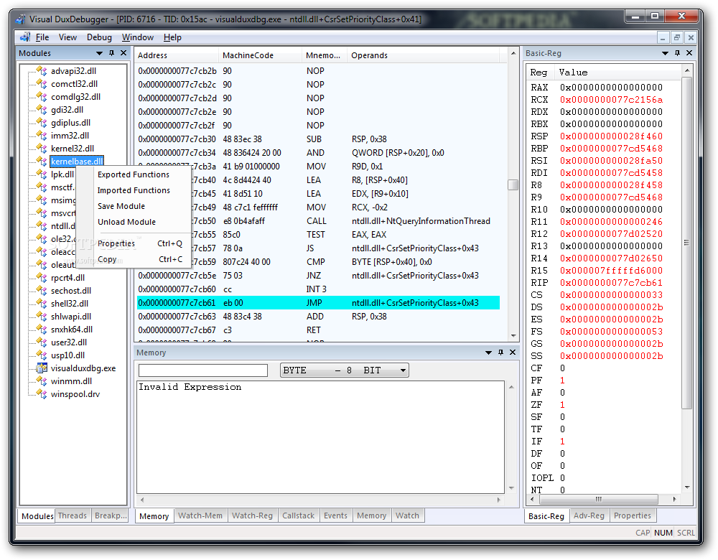718x560 pixels.
Task: Click the disassembly vertical scrollbar thumb
Action: point(513,185)
